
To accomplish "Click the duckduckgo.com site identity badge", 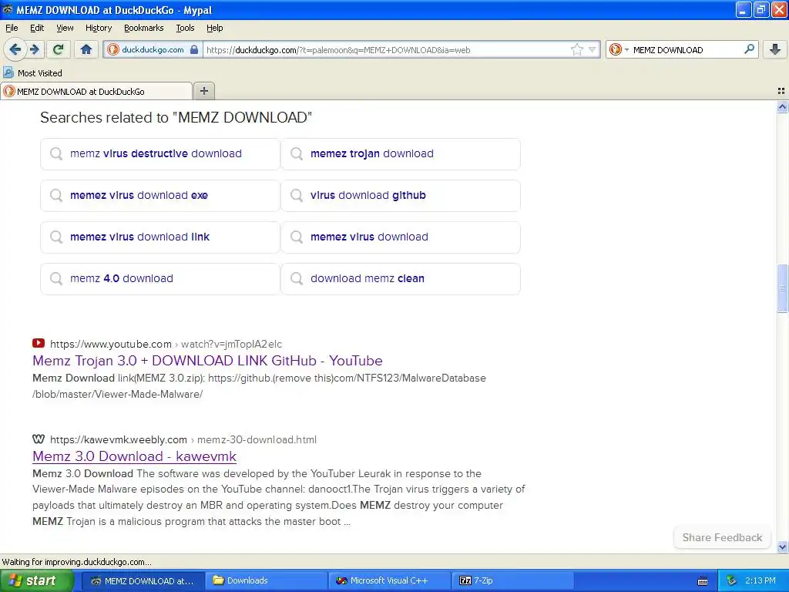I will pyautogui.click(x=153, y=49).
